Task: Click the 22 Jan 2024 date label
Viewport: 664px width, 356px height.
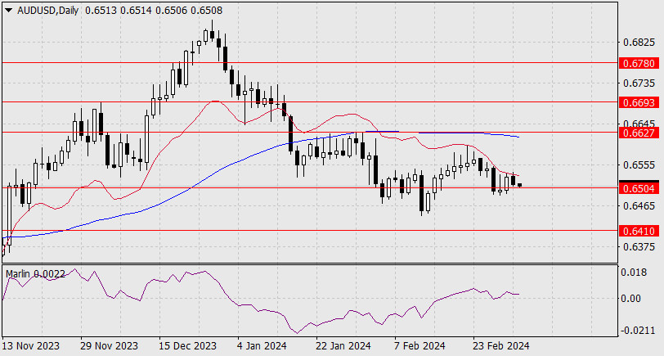Action: 343,346
